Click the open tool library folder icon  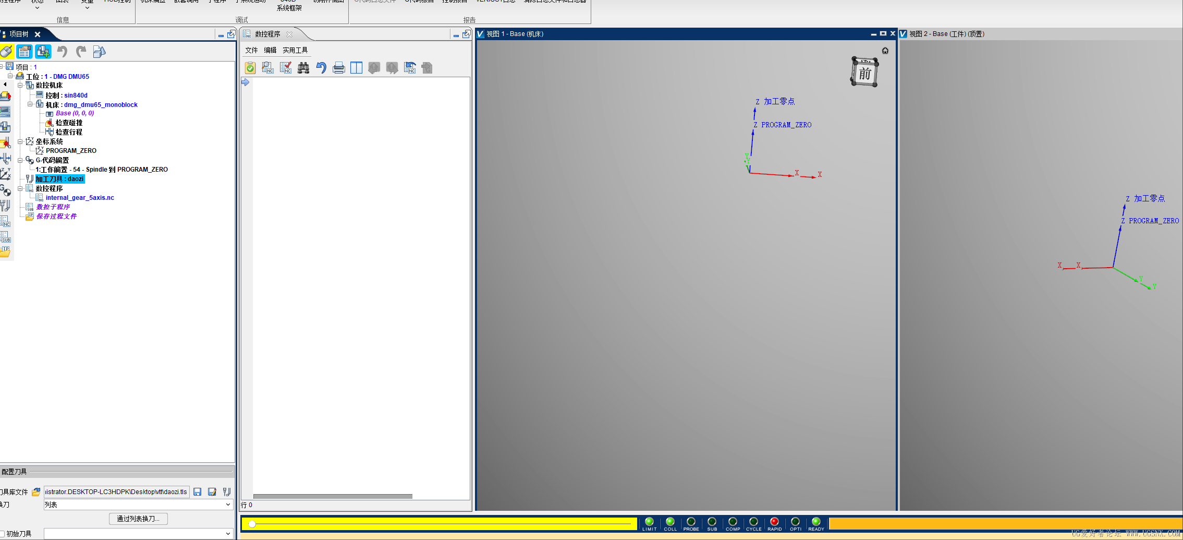coord(36,492)
